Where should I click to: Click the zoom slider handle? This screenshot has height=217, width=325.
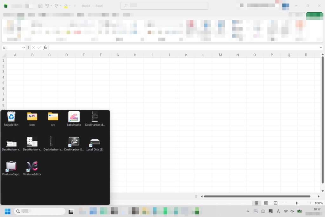click(297, 203)
